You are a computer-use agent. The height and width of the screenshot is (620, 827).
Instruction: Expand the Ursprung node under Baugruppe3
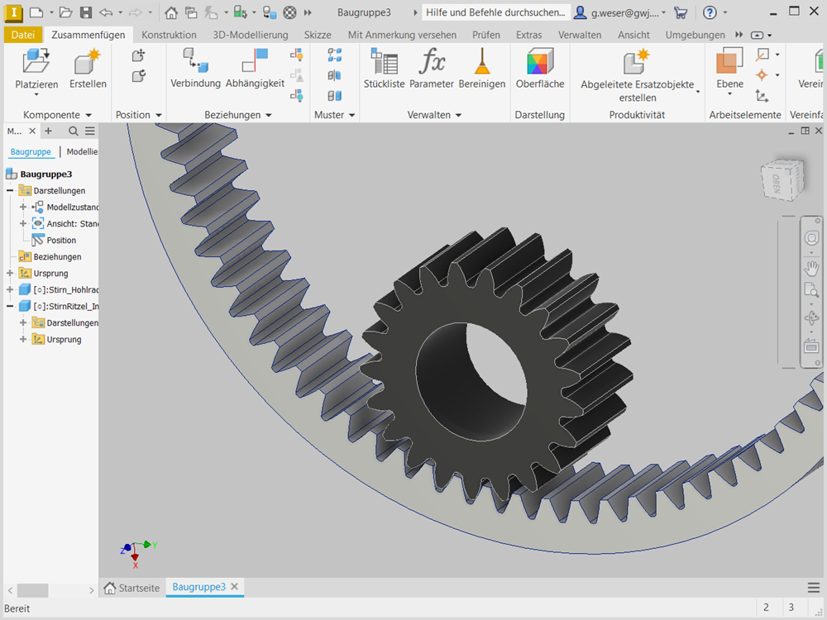10,274
